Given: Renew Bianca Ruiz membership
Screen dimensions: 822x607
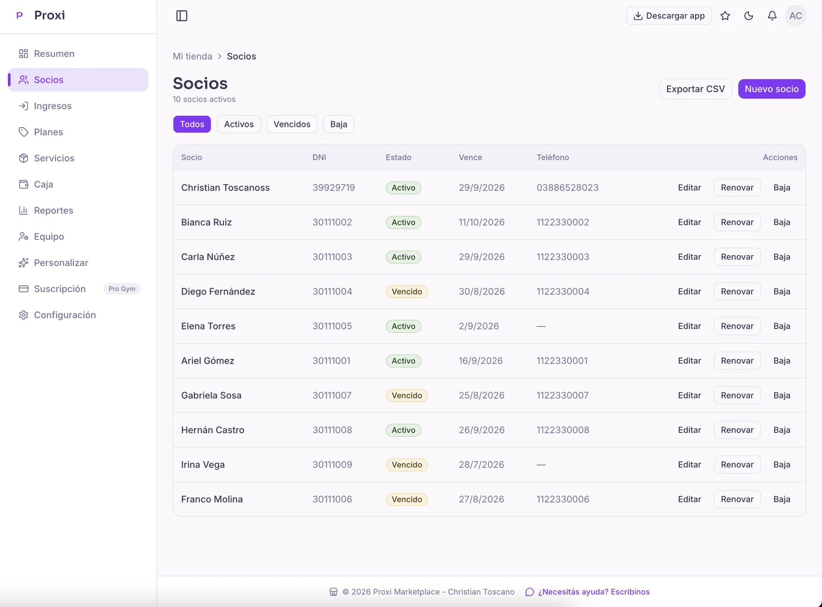Looking at the screenshot, I should 737,222.
